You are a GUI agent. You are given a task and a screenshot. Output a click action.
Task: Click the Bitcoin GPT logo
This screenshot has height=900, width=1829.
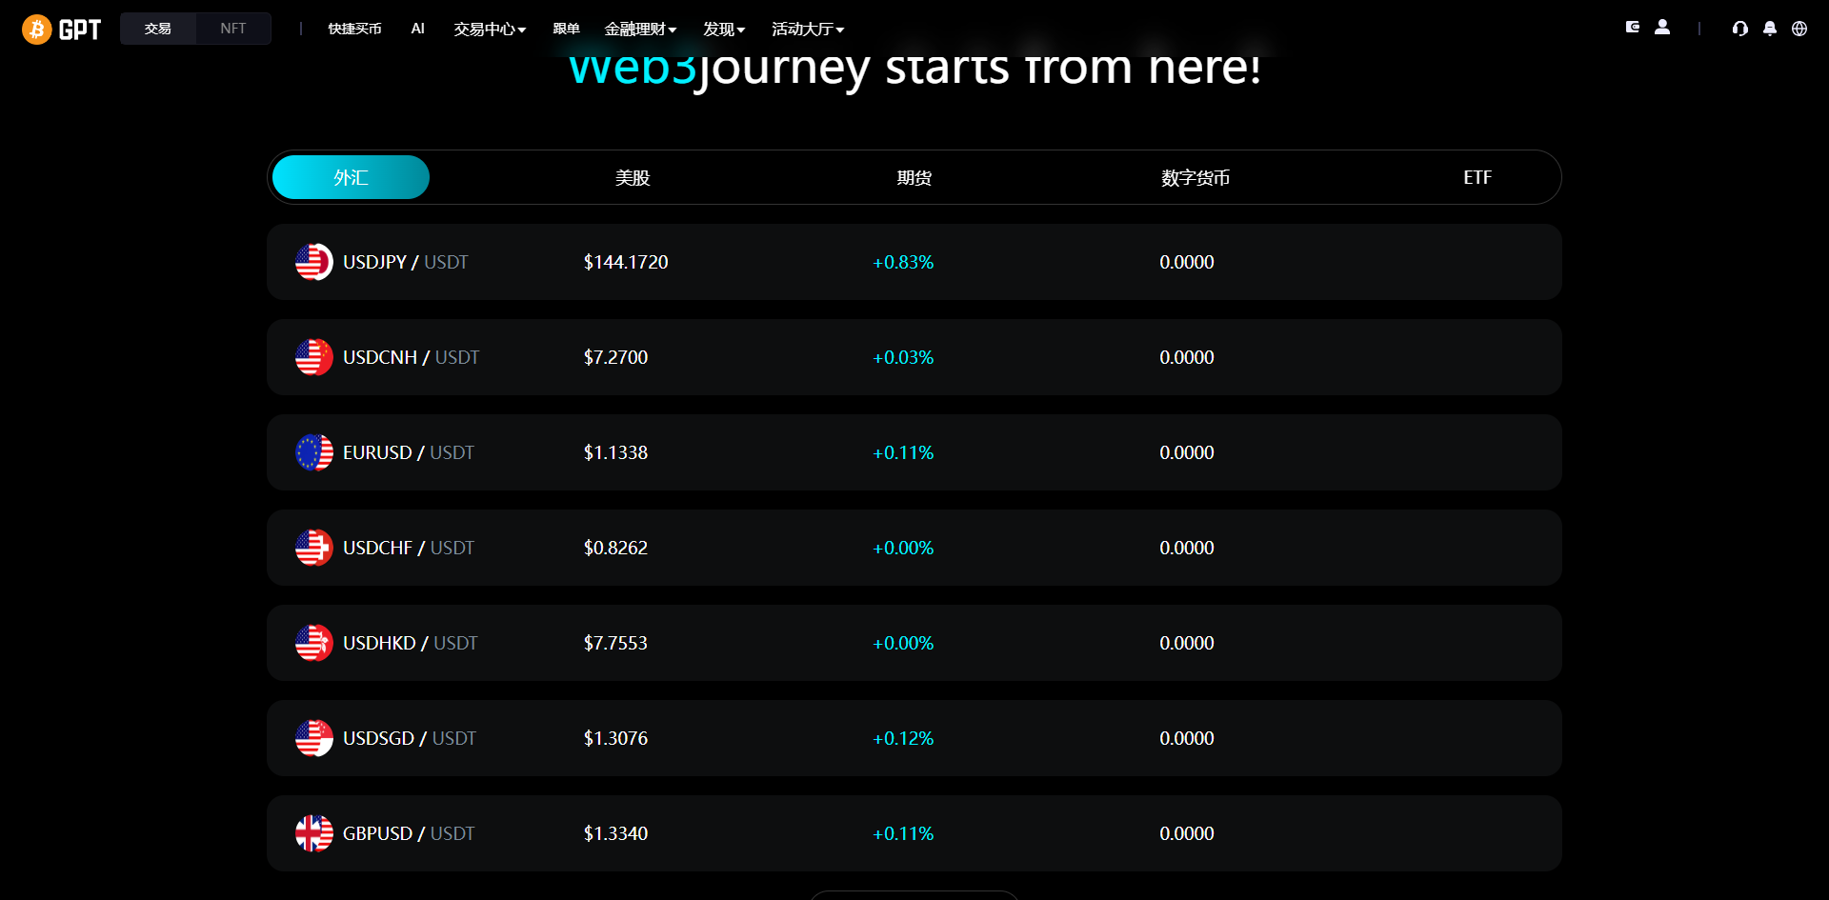click(62, 30)
